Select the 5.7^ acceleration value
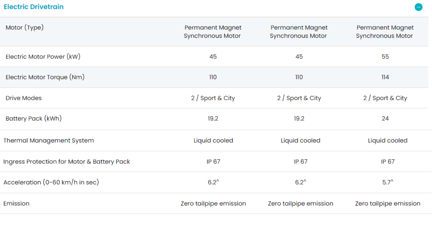This screenshot has height=243, width=432. pos(387,183)
